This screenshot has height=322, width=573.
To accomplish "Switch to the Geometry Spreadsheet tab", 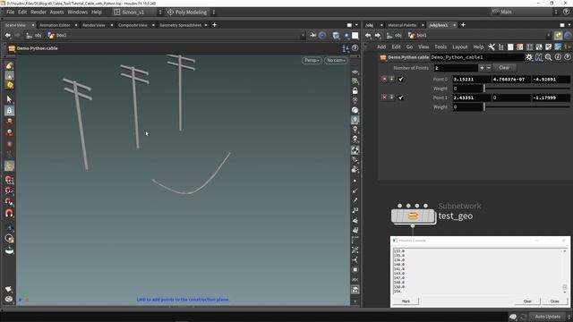I will (180, 25).
